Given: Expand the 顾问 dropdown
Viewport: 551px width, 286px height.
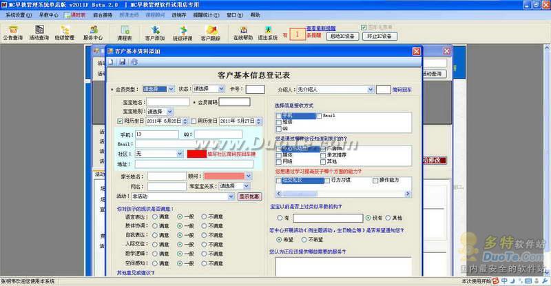Looking at the screenshot, I should [x=249, y=176].
